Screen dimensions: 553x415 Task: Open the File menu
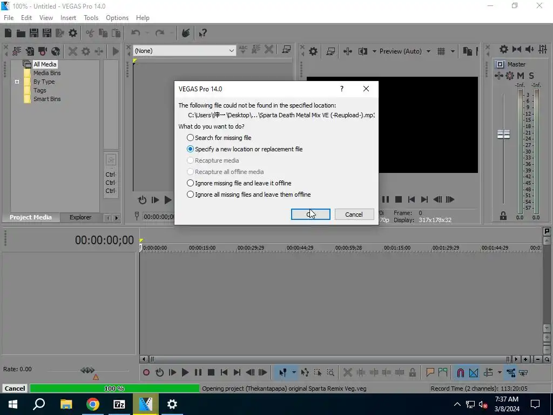pos(9,18)
